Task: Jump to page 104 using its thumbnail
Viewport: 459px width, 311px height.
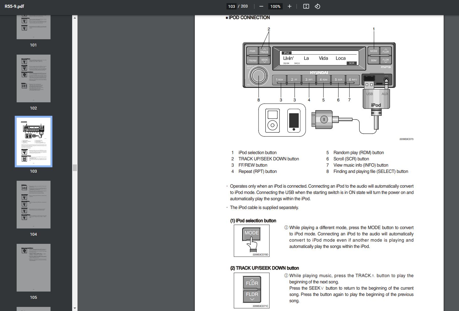Action: point(33,205)
